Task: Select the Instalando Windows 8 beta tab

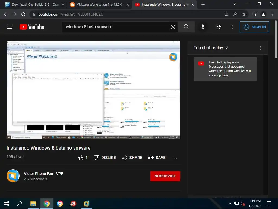Action: (165, 5)
